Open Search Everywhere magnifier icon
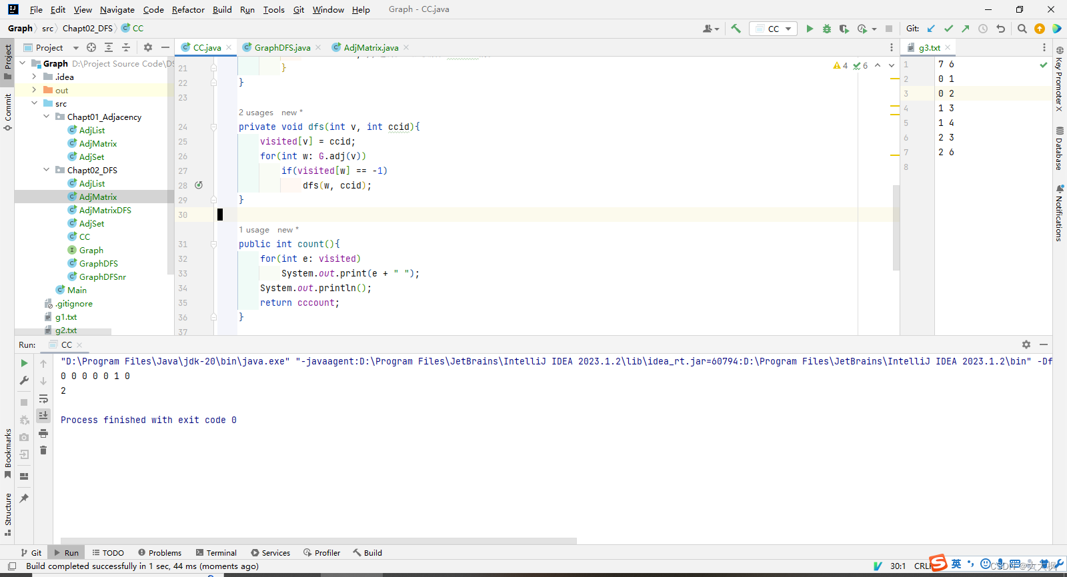The image size is (1067, 577). pos(1022,29)
